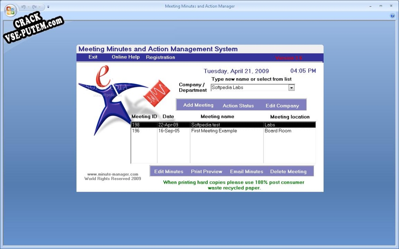Open the Customize Quick Access Toolbar arrow

click(x=48, y=7)
